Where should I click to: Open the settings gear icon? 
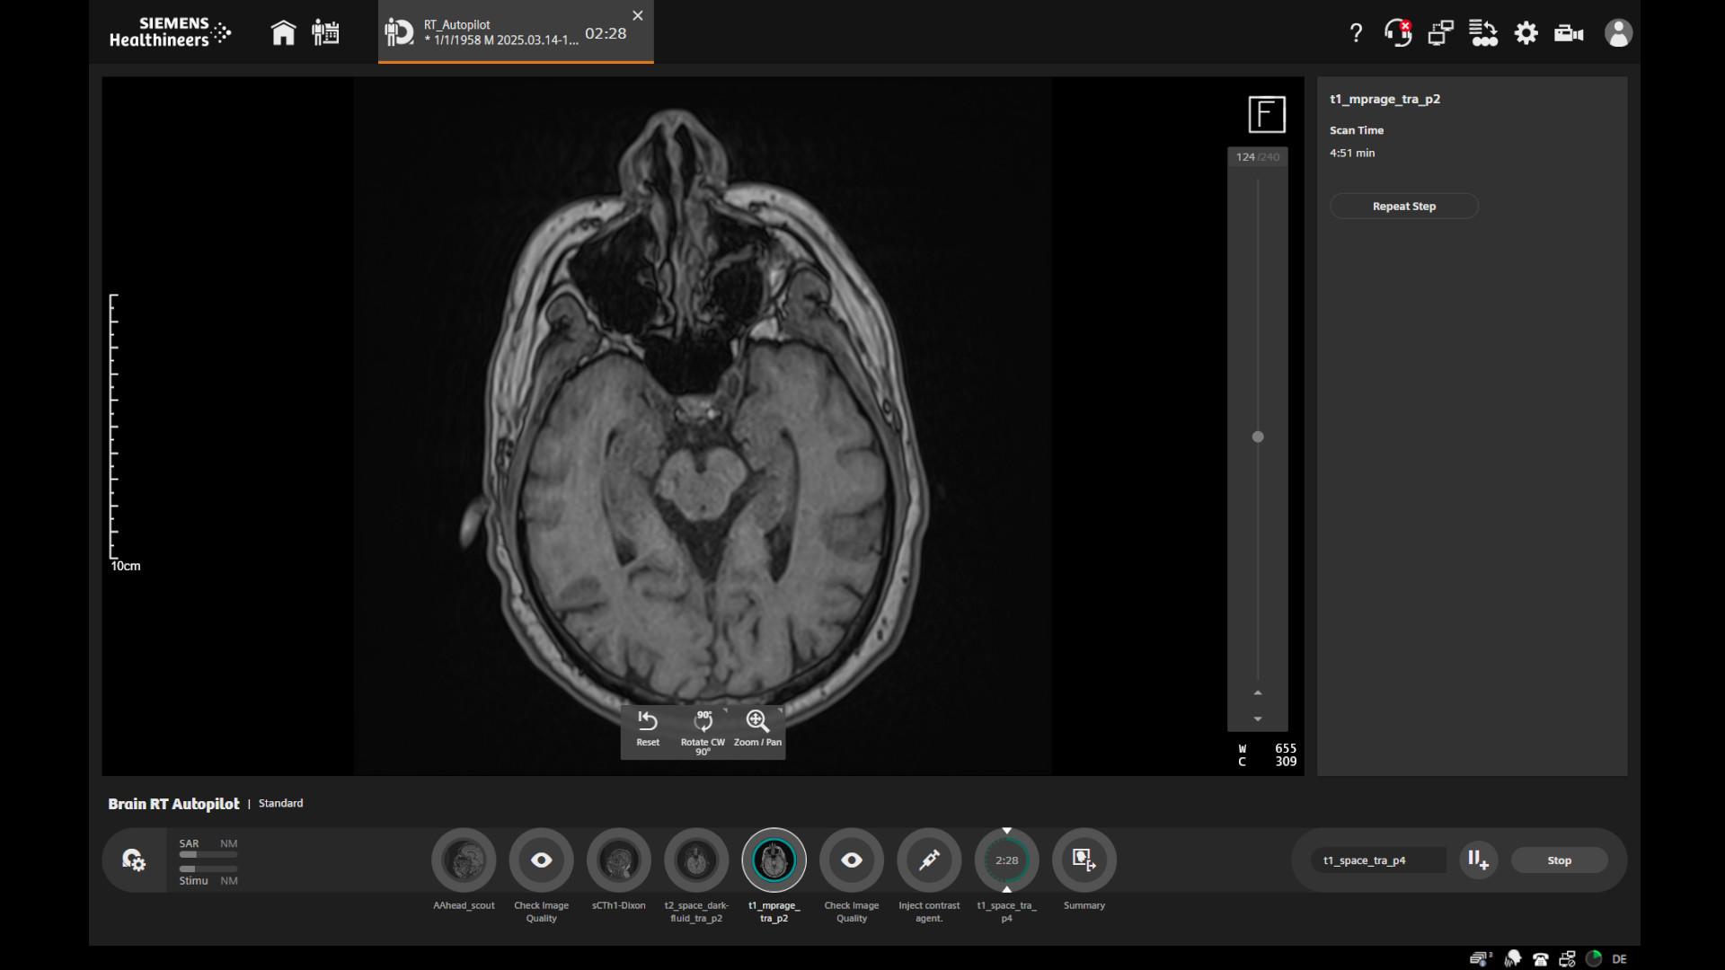(x=1526, y=33)
